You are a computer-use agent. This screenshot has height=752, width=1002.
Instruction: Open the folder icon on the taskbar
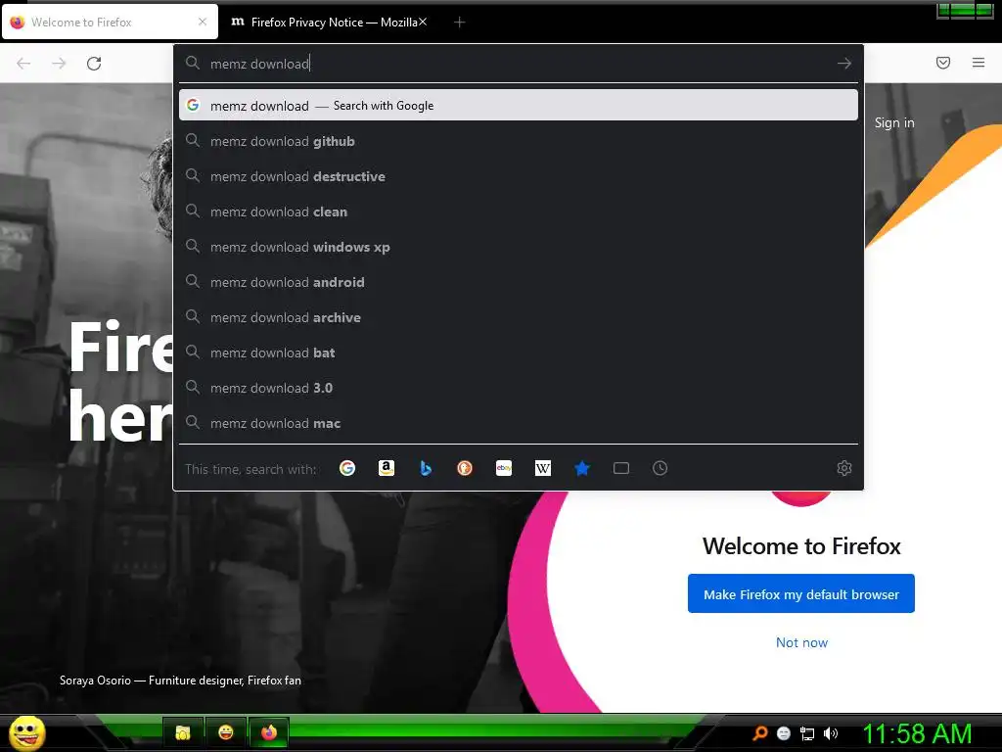click(183, 732)
